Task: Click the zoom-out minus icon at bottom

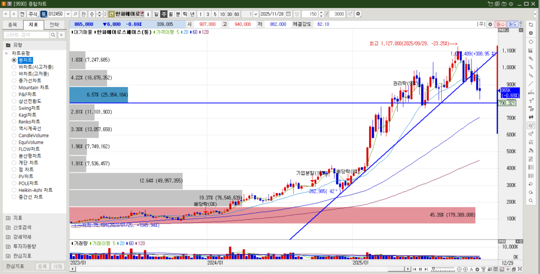Action: pyautogui.click(x=459, y=270)
